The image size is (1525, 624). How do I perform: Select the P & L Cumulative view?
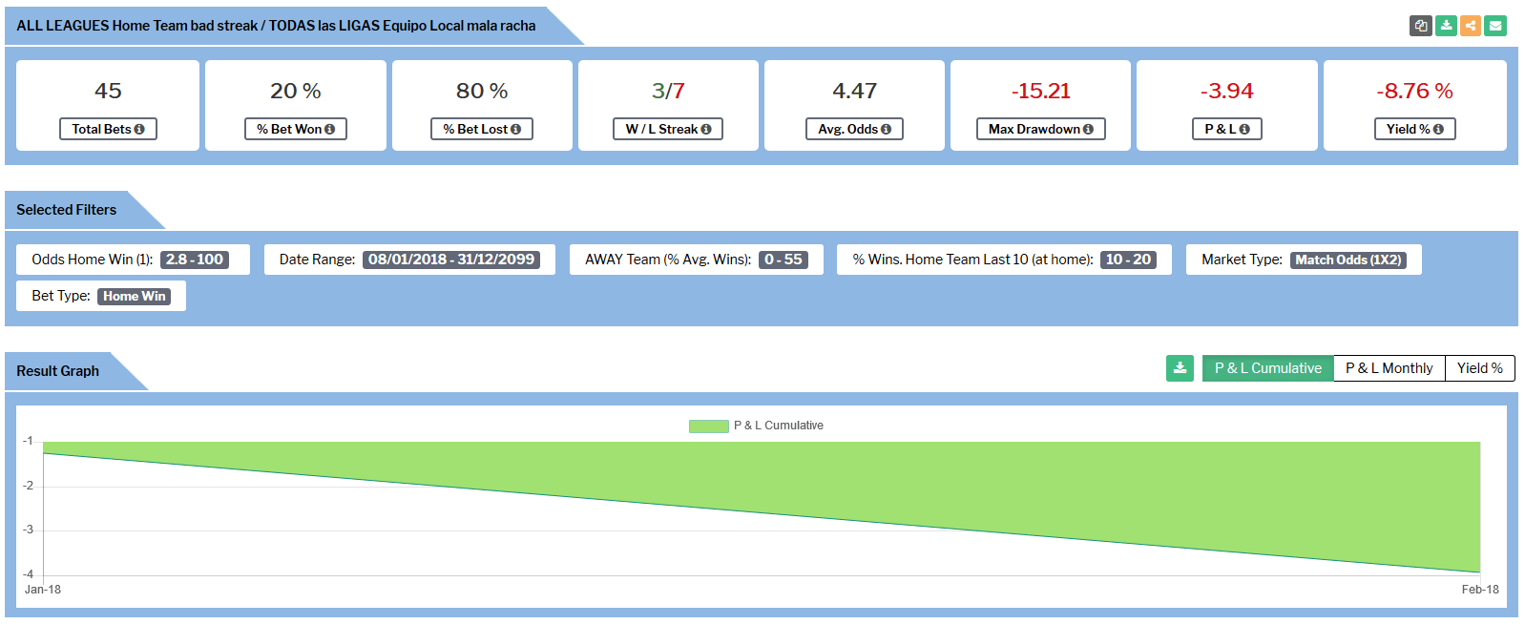1267,368
